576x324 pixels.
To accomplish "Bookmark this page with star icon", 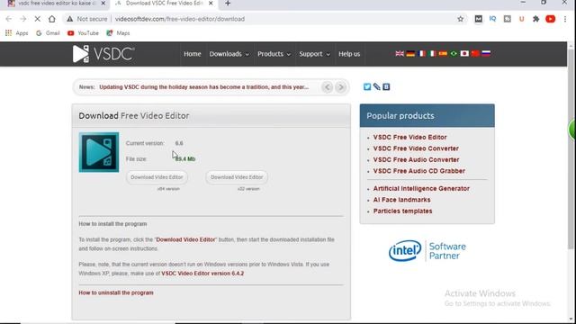I will pos(460,19).
